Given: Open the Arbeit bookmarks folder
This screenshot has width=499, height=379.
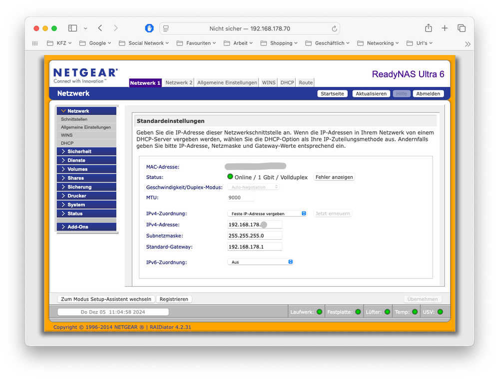Looking at the screenshot, I should (238, 43).
